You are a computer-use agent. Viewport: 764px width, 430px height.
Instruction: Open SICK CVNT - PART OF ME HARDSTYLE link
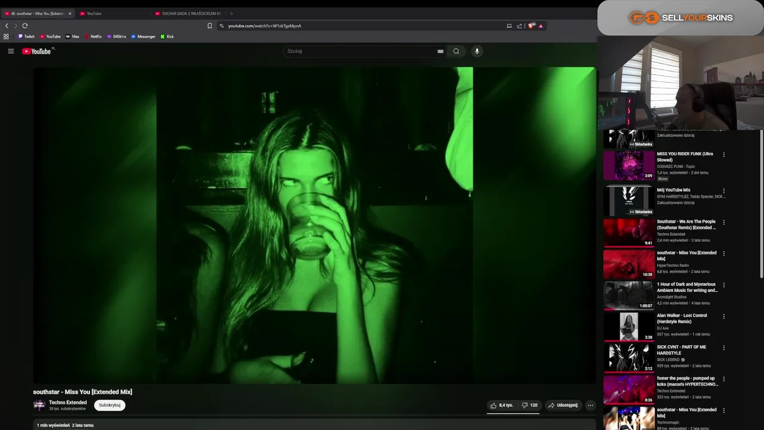[x=682, y=350]
